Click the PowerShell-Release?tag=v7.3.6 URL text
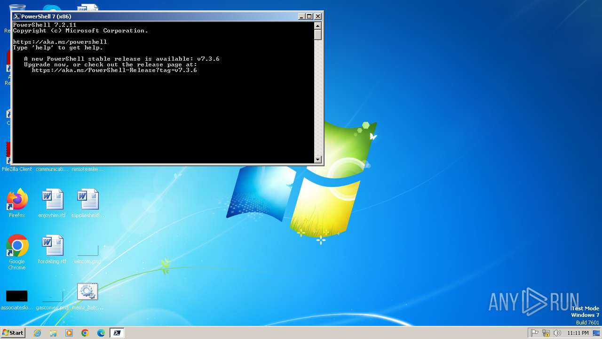Image resolution: width=602 pixels, height=339 pixels. pos(114,70)
